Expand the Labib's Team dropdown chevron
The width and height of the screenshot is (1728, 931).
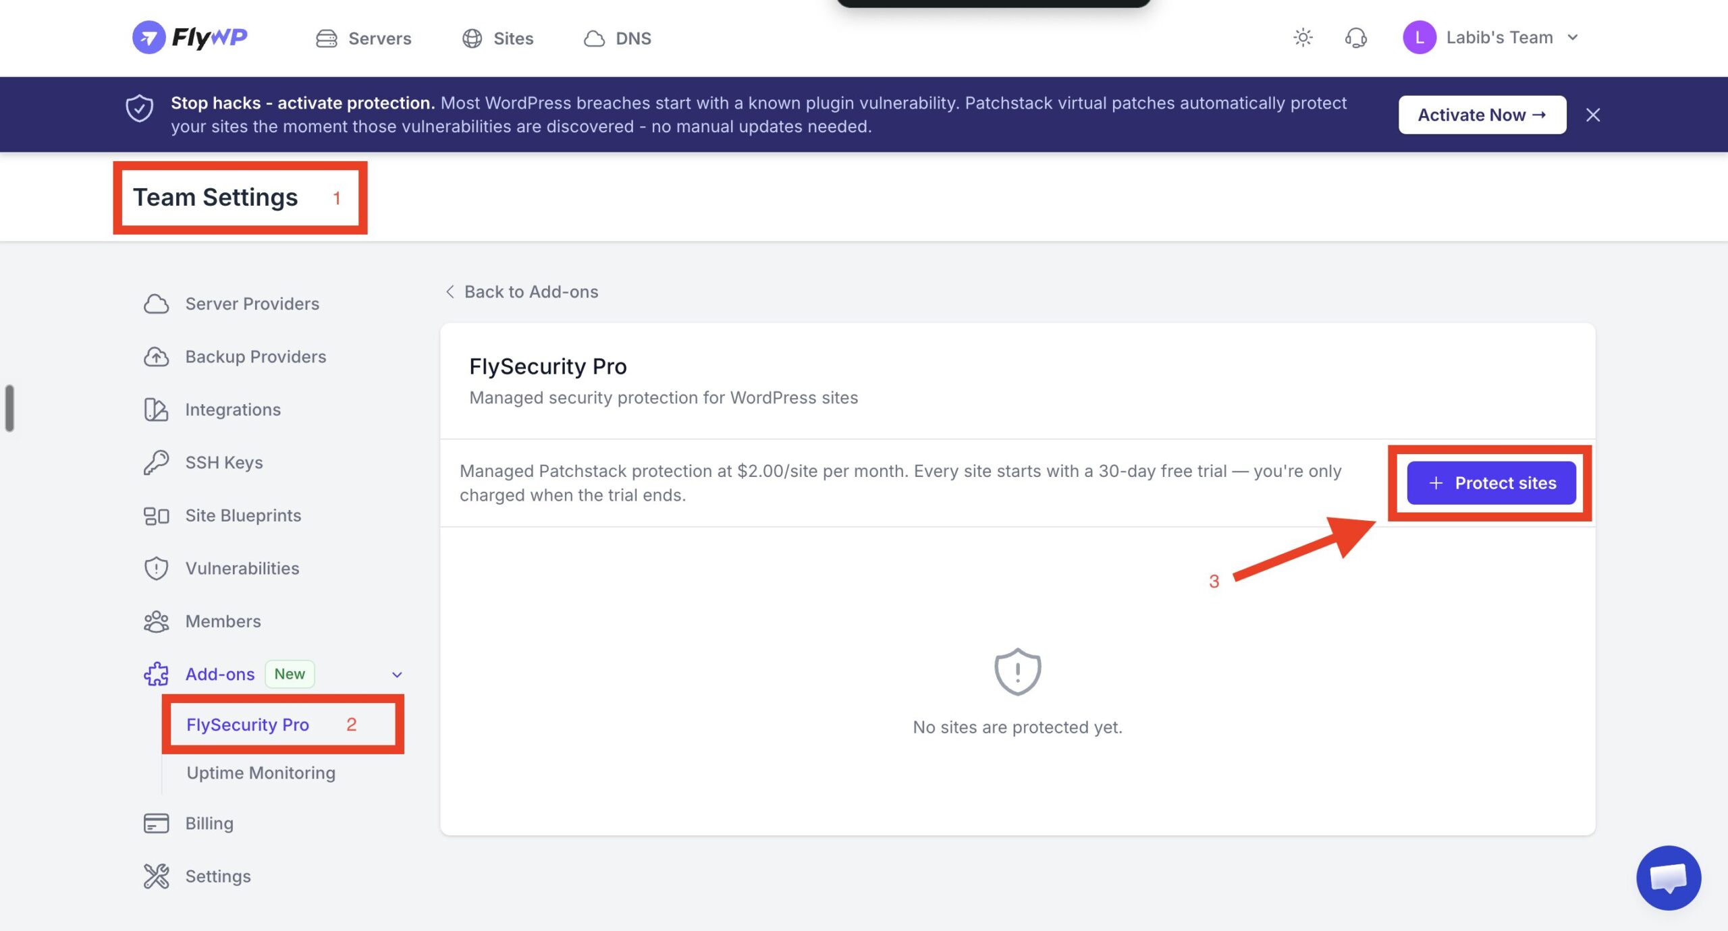(1573, 38)
